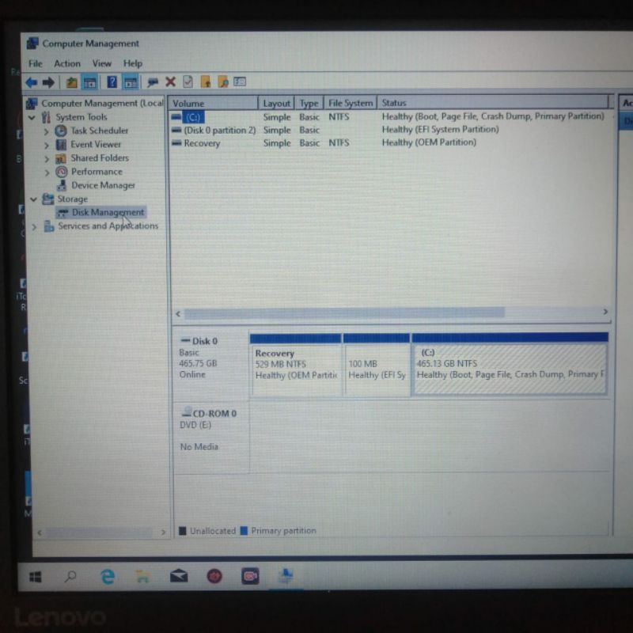This screenshot has height=633, width=633.
Task: Expand the Performance node
Action: (x=47, y=172)
